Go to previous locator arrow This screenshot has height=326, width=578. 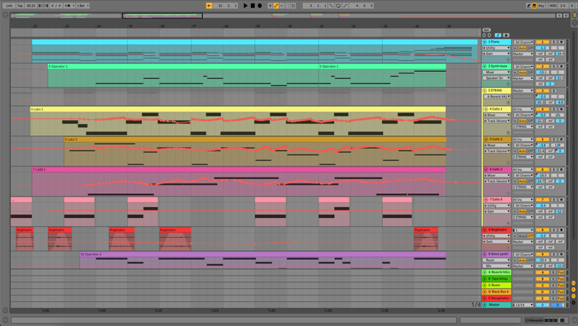(x=484, y=35)
